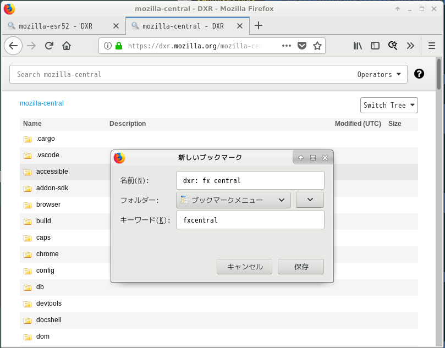
Task: Open the Operators dropdown
Action: pos(379,74)
